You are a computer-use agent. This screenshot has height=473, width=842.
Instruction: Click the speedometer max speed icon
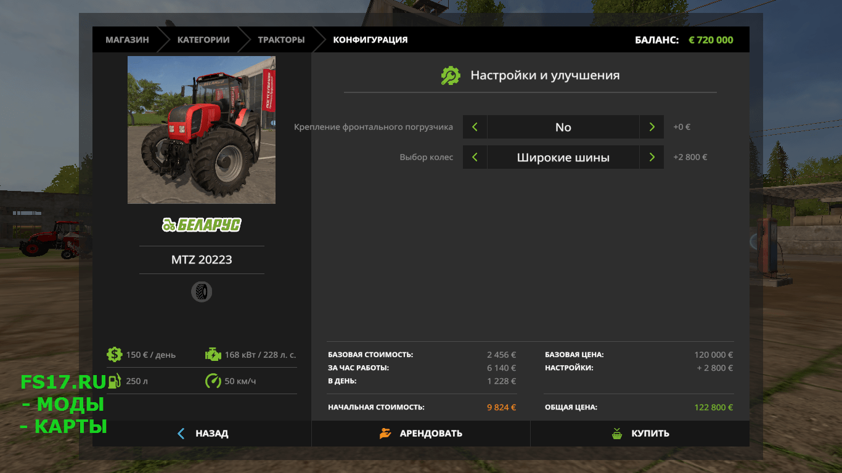coord(213,381)
